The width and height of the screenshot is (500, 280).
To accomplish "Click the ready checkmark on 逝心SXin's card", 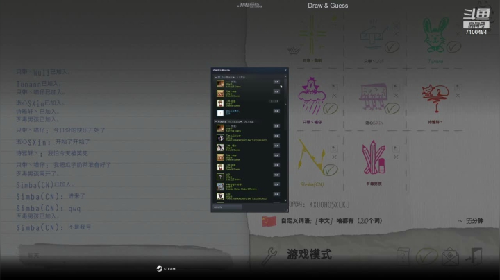I will pyautogui.click(x=392, y=109).
